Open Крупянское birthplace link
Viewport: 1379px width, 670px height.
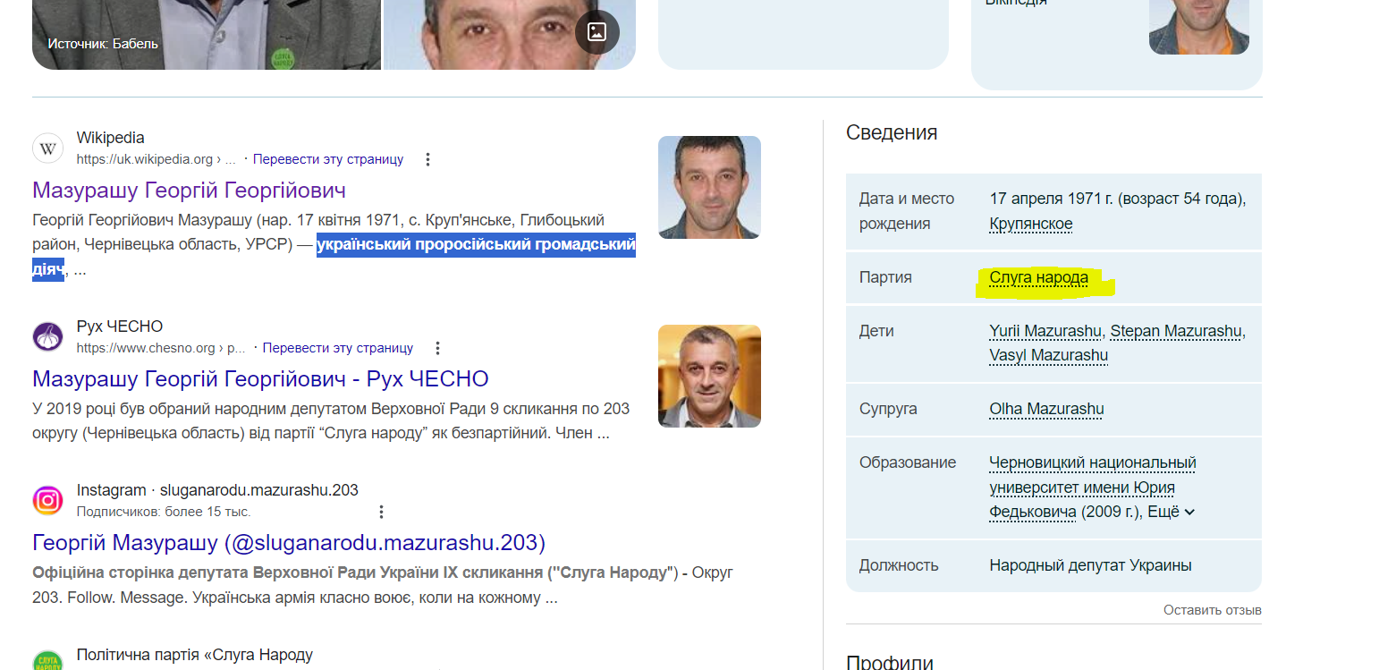pos(1030,224)
